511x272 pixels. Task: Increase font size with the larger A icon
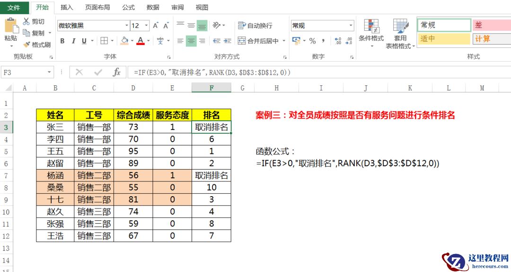click(x=156, y=26)
